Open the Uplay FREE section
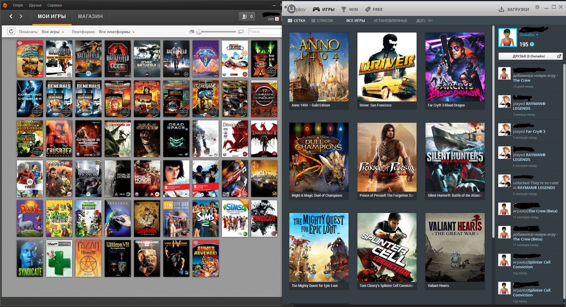Image resolution: width=566 pixels, height=307 pixels. [374, 9]
